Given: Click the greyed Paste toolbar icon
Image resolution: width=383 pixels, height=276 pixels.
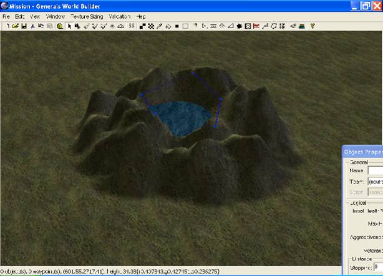Looking at the screenshot, I should click(x=50, y=26).
